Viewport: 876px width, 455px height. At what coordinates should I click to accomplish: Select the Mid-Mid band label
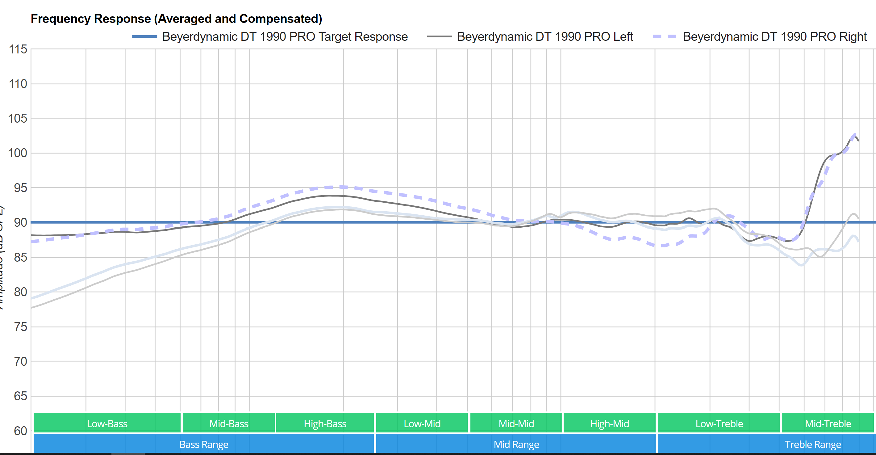pos(516,423)
